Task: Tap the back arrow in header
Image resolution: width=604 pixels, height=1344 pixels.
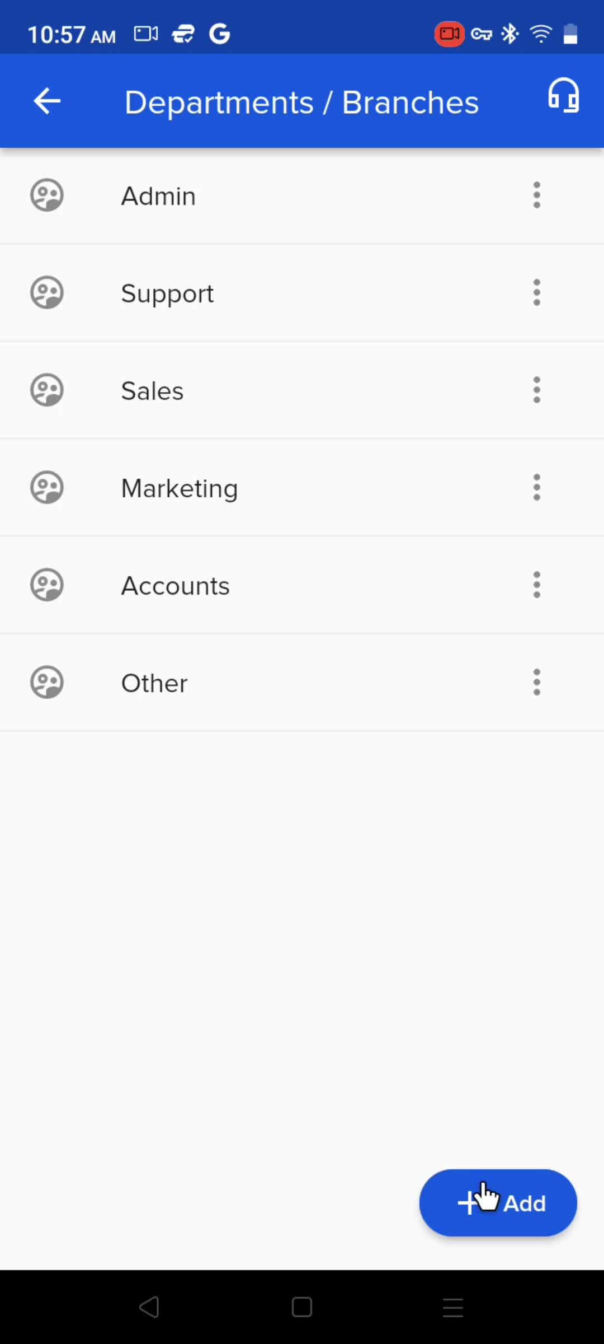Action: click(x=47, y=101)
